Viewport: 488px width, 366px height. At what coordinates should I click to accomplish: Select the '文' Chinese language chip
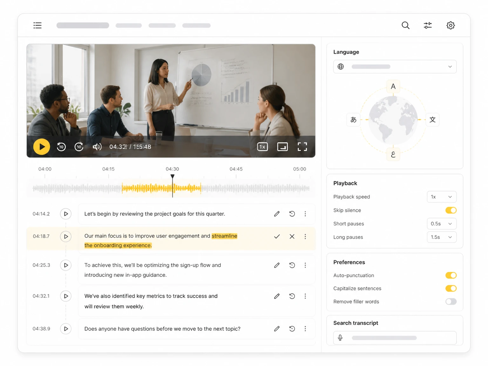pos(432,120)
